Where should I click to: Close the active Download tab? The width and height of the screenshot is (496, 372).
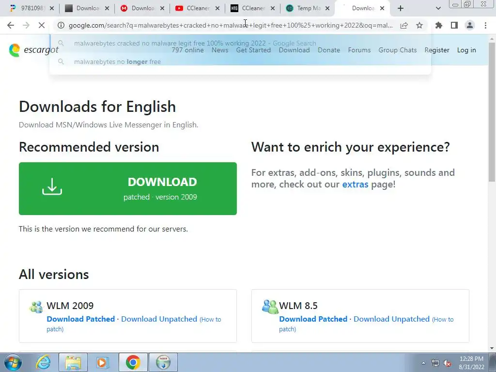382,8
